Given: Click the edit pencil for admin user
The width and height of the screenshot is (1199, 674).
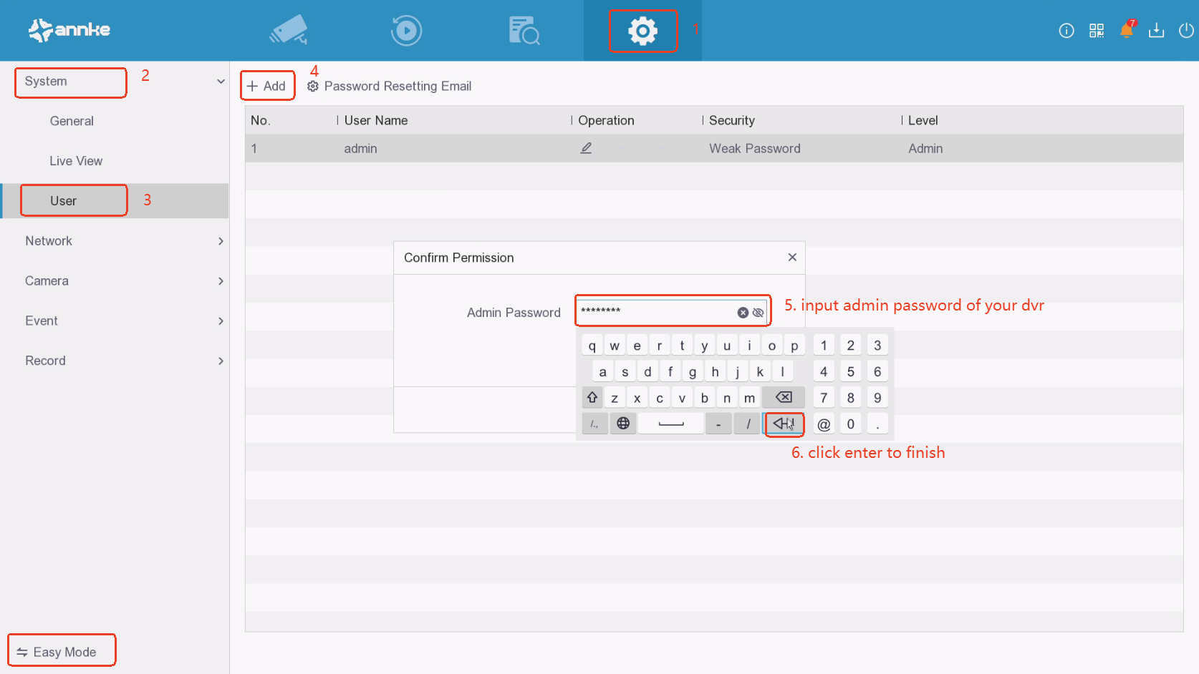Looking at the screenshot, I should (586, 148).
